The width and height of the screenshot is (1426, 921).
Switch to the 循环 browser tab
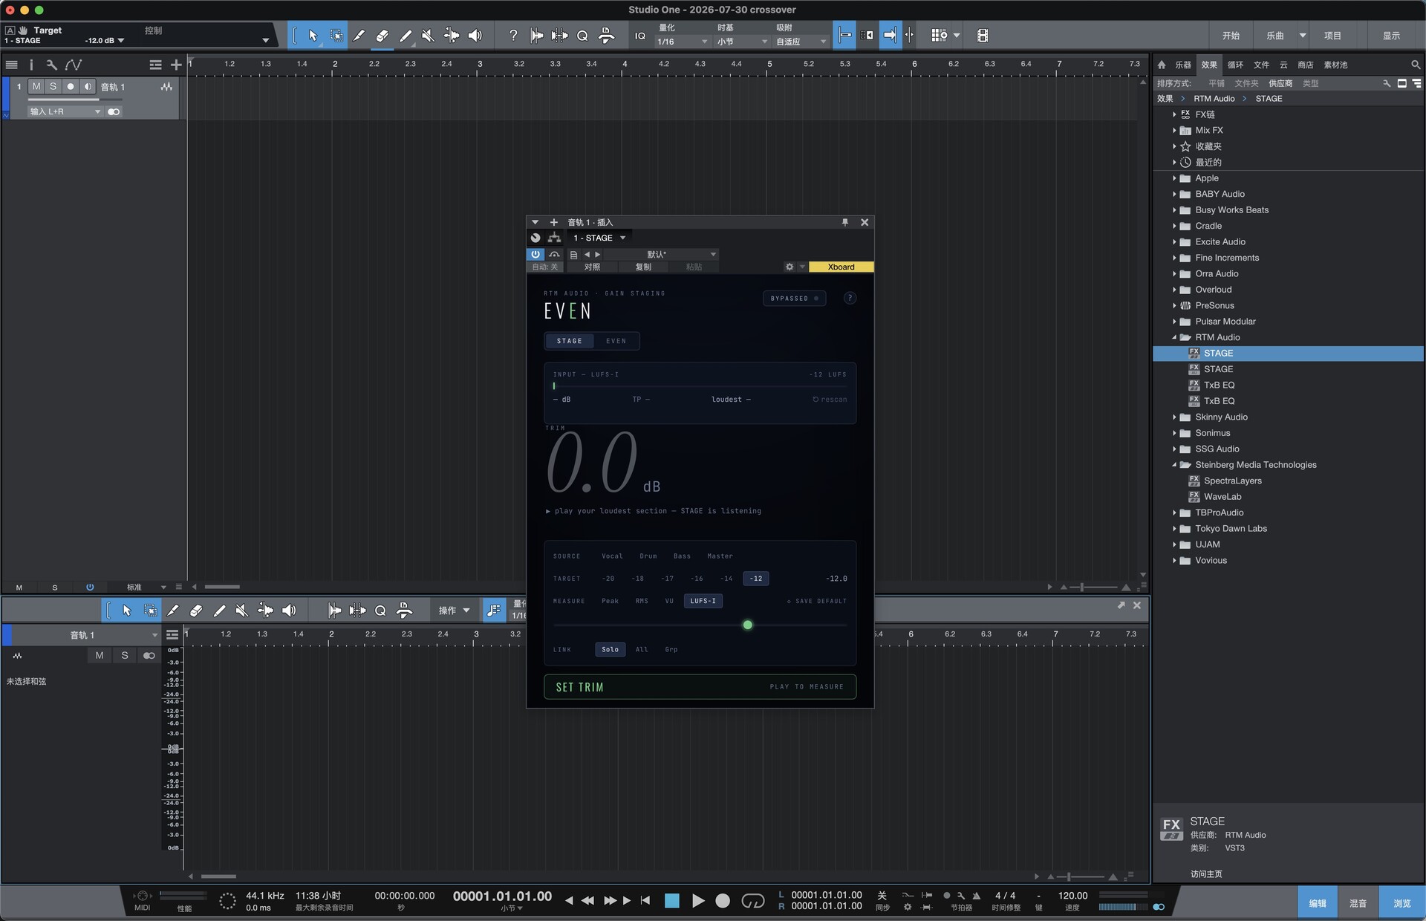pyautogui.click(x=1235, y=65)
